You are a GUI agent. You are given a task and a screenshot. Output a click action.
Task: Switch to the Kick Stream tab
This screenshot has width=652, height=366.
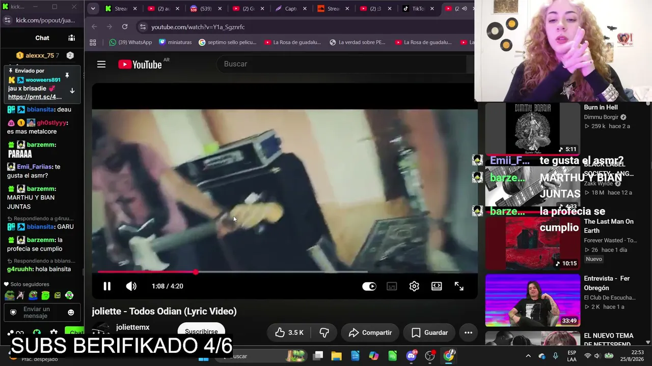coord(121,9)
